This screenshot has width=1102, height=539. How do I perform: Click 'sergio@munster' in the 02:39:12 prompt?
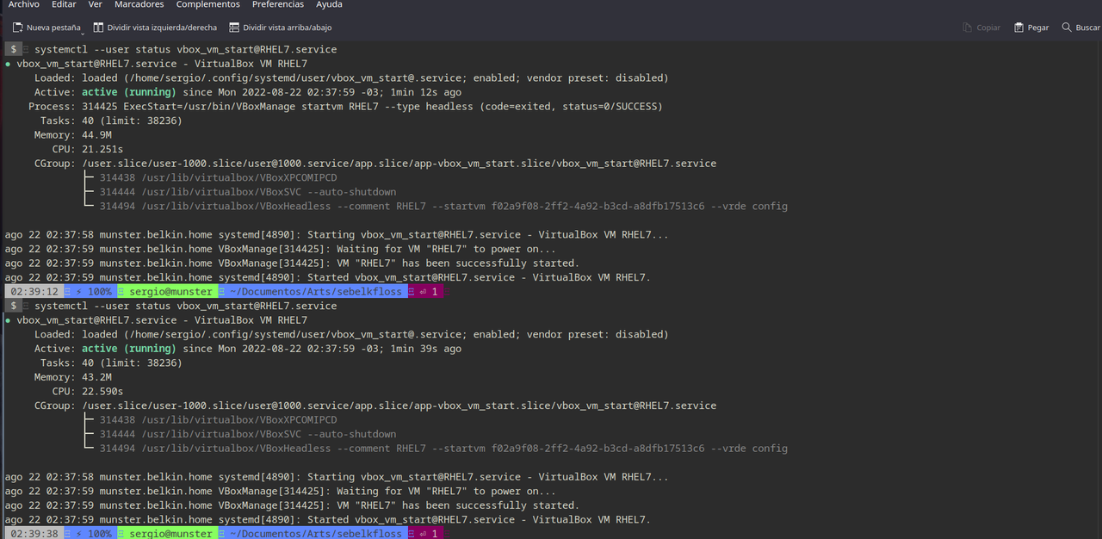click(x=170, y=292)
